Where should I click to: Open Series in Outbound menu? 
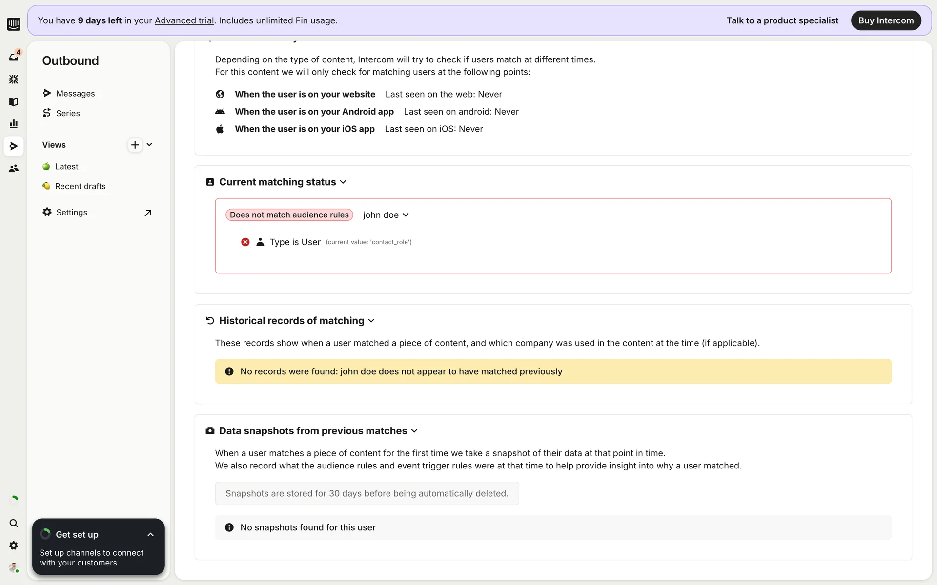tap(68, 113)
